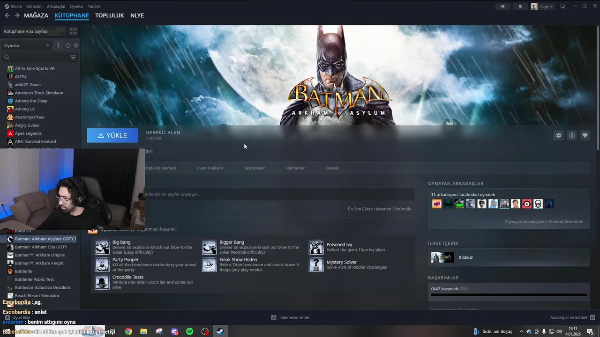The image size is (600, 337).
Task: Click the library search magnifier
Action: [7, 57]
